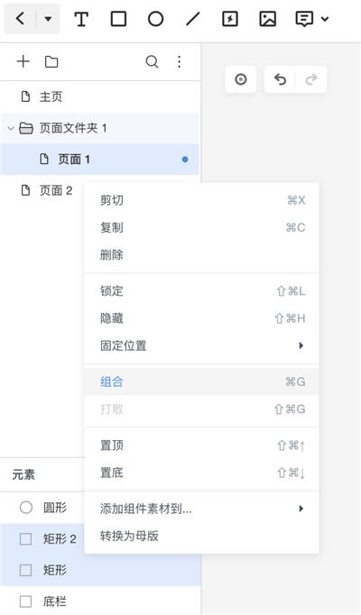Click the undo arrow button
361x615 pixels.
coord(280,79)
